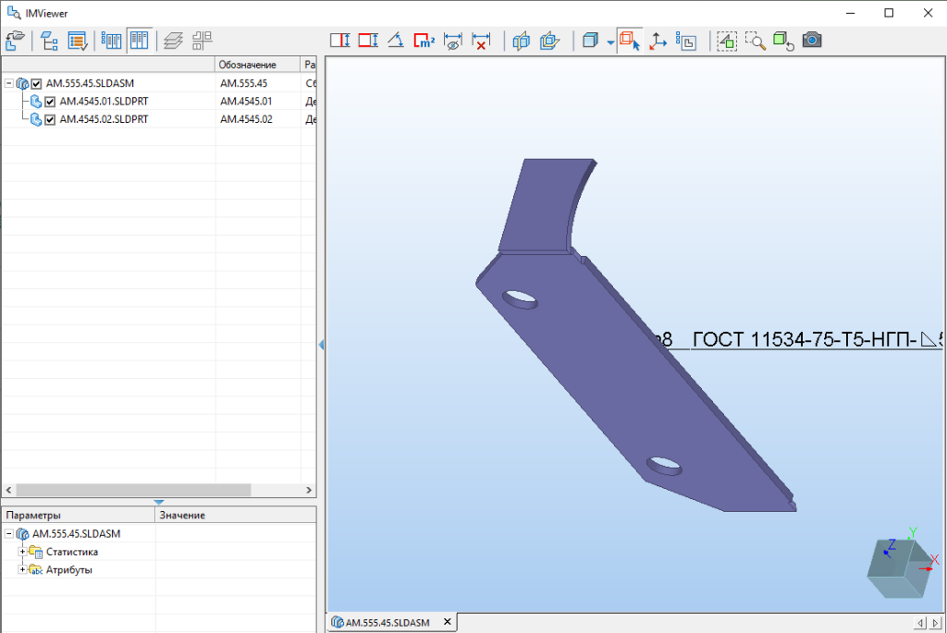The height and width of the screenshot is (633, 947).
Task: Click the area measurement m² tool
Action: tap(424, 41)
